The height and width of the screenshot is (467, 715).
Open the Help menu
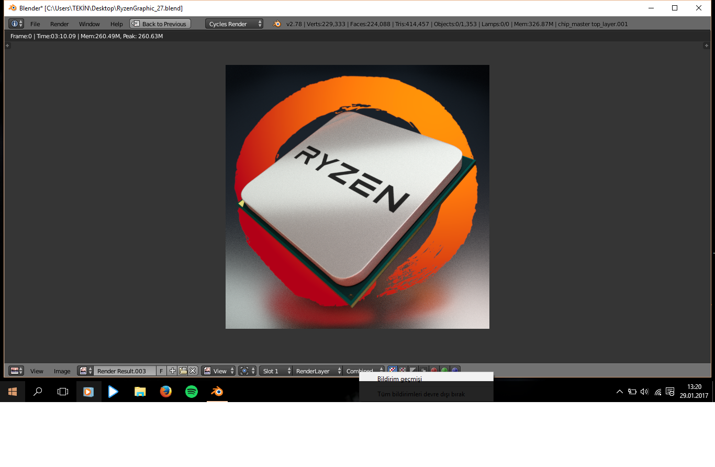point(117,24)
